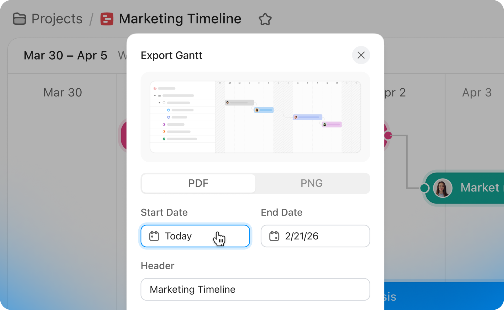Click the Projects folder icon
Image resolution: width=504 pixels, height=310 pixels.
(19, 19)
